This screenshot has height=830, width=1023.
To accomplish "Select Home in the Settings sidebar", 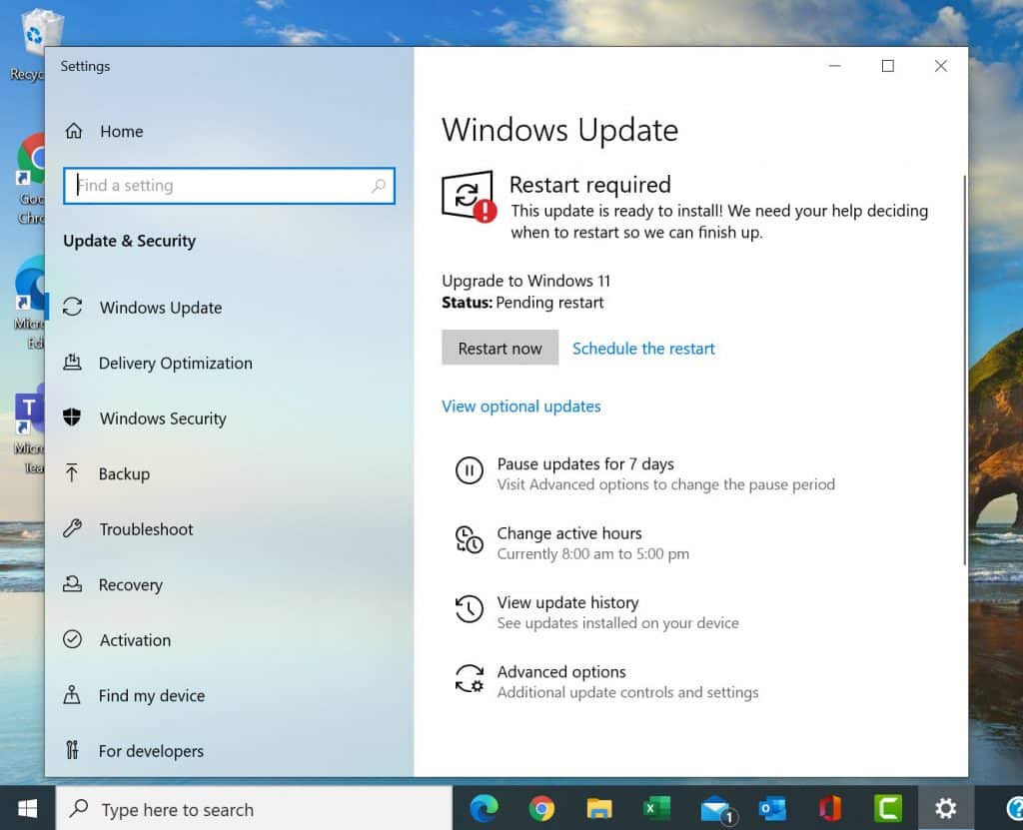I will (121, 131).
